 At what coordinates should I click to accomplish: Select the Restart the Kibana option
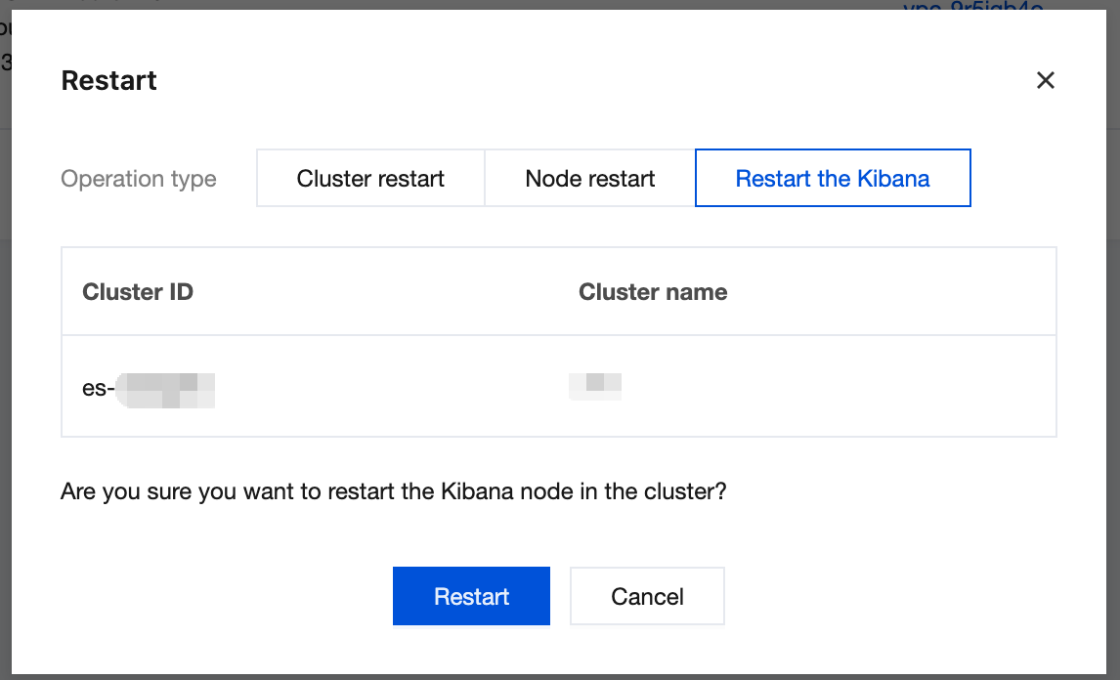832,179
